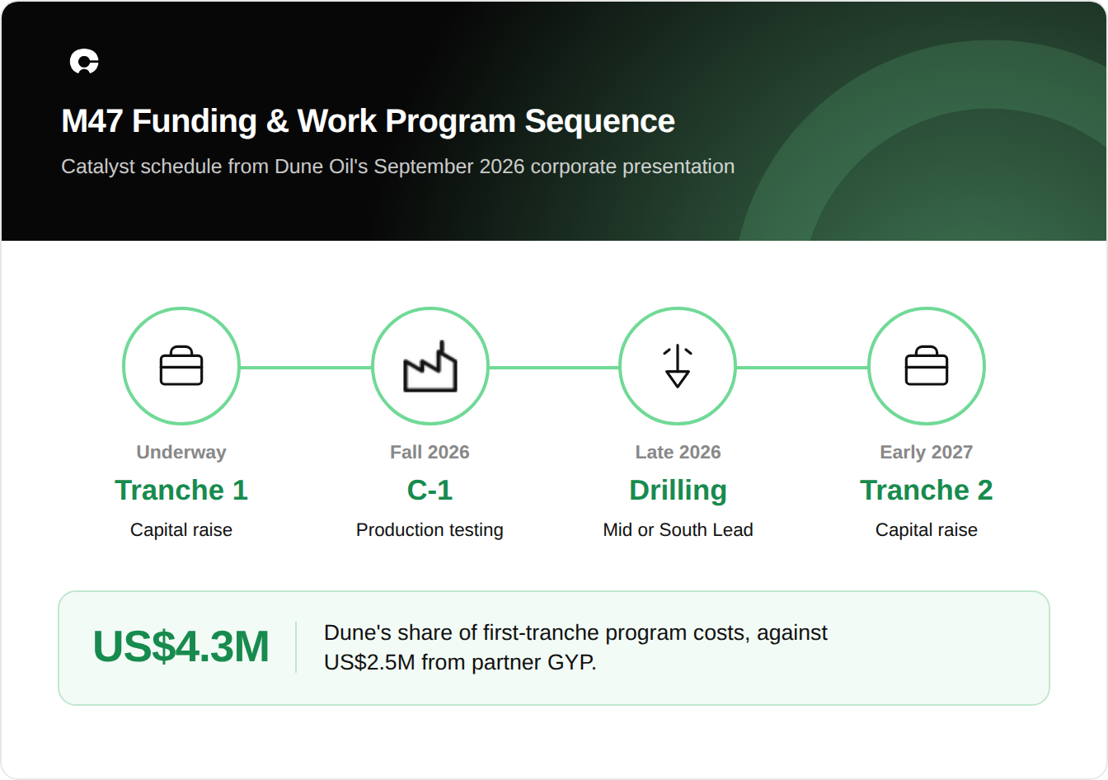Click the Drilling milestone title
Screen dimensions: 1108x780
[678, 490]
